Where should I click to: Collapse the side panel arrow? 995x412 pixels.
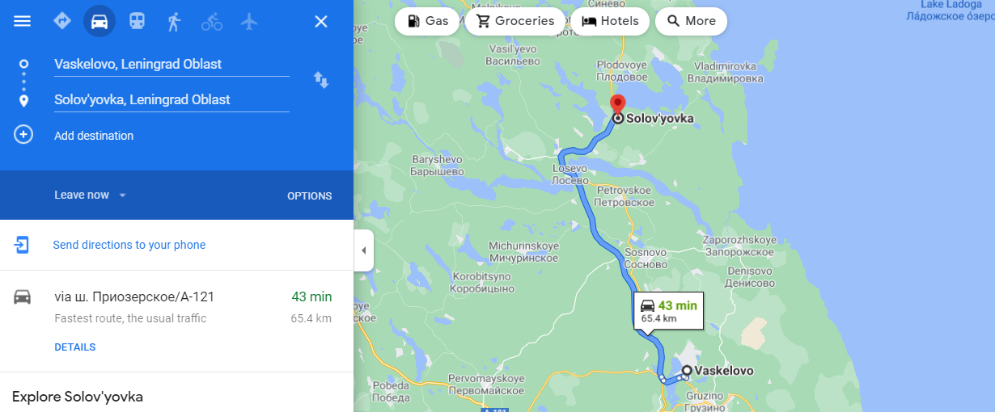pos(363,250)
